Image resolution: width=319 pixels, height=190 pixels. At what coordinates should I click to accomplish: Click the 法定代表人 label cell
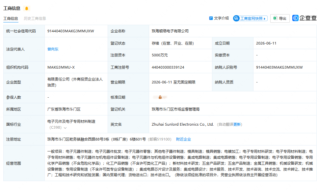(24, 49)
